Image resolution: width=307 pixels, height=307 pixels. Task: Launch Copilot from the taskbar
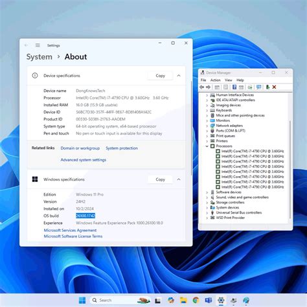click(x=171, y=301)
